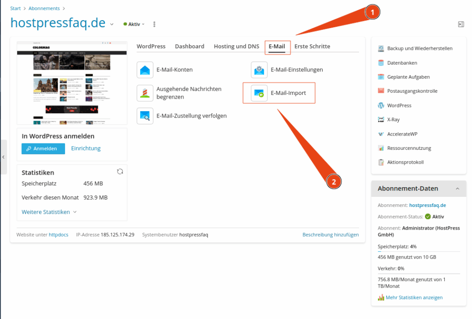Open Ausgehende Nachrichten begrenzen label
Viewport: 472px width, 319px height.
tap(189, 93)
